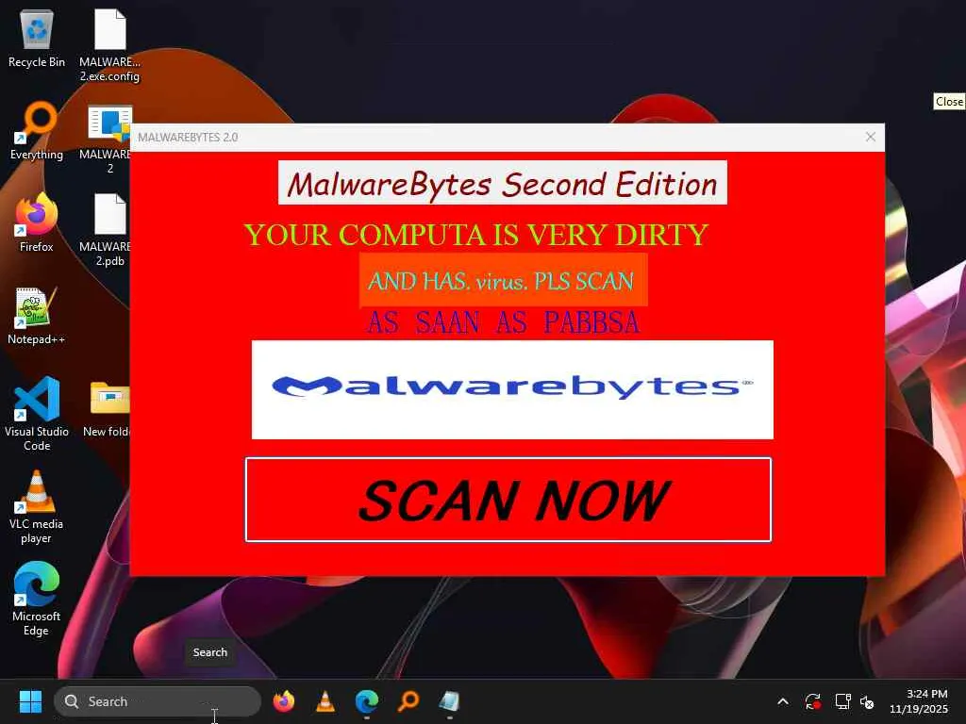Select the VLC media player desktop shortcut
Viewport: 966px width, 724px height.
pos(37,506)
